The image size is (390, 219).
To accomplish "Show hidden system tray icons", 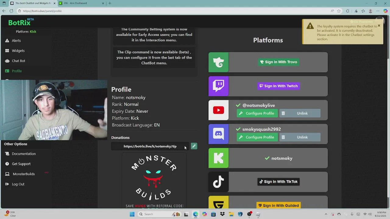I will 326,214.
